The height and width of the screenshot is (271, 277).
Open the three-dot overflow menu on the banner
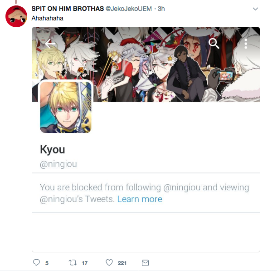pos(246,44)
